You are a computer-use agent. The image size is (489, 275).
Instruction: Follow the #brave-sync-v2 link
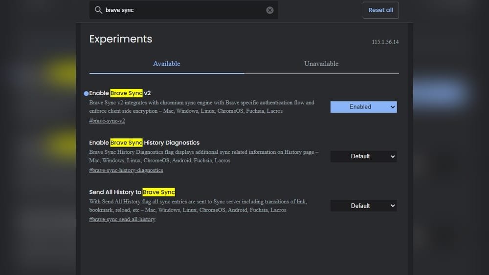point(107,121)
